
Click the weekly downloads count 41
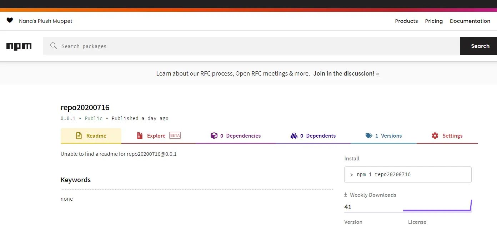(x=348, y=207)
